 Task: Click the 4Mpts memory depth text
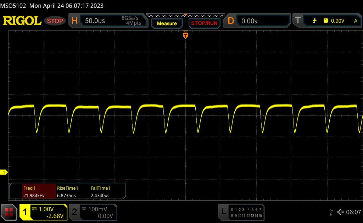(x=133, y=23)
